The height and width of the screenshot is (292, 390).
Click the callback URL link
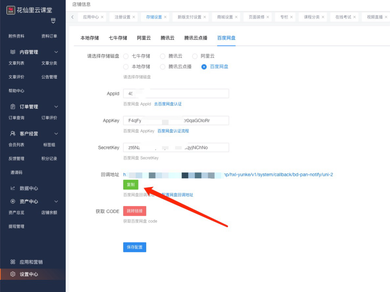pos(228,175)
